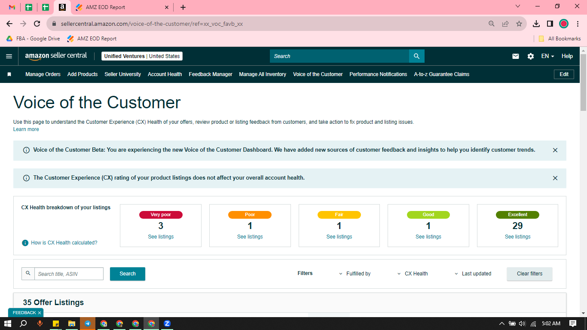587x330 pixels.
Task: Dismiss the CX rating account health banner
Action: (x=555, y=178)
